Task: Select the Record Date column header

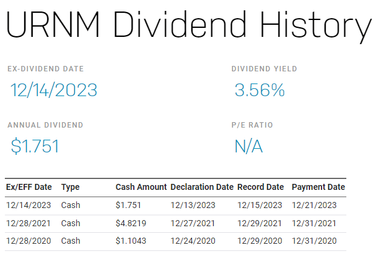Action: coord(260,187)
